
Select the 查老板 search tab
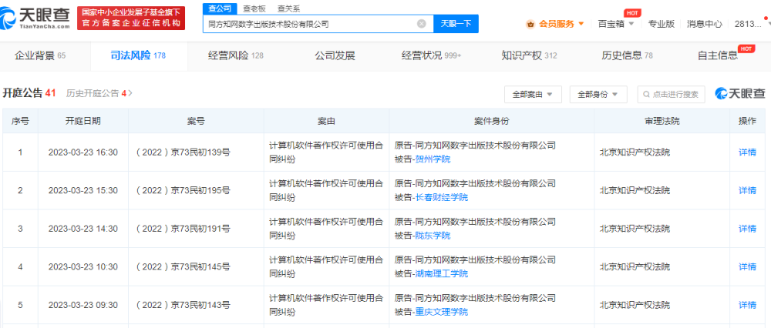[x=253, y=8]
